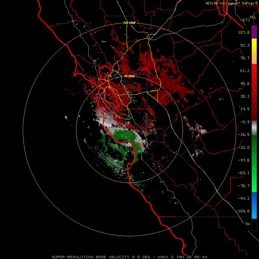Click the -0.9 velocity scale value

click(x=245, y=122)
